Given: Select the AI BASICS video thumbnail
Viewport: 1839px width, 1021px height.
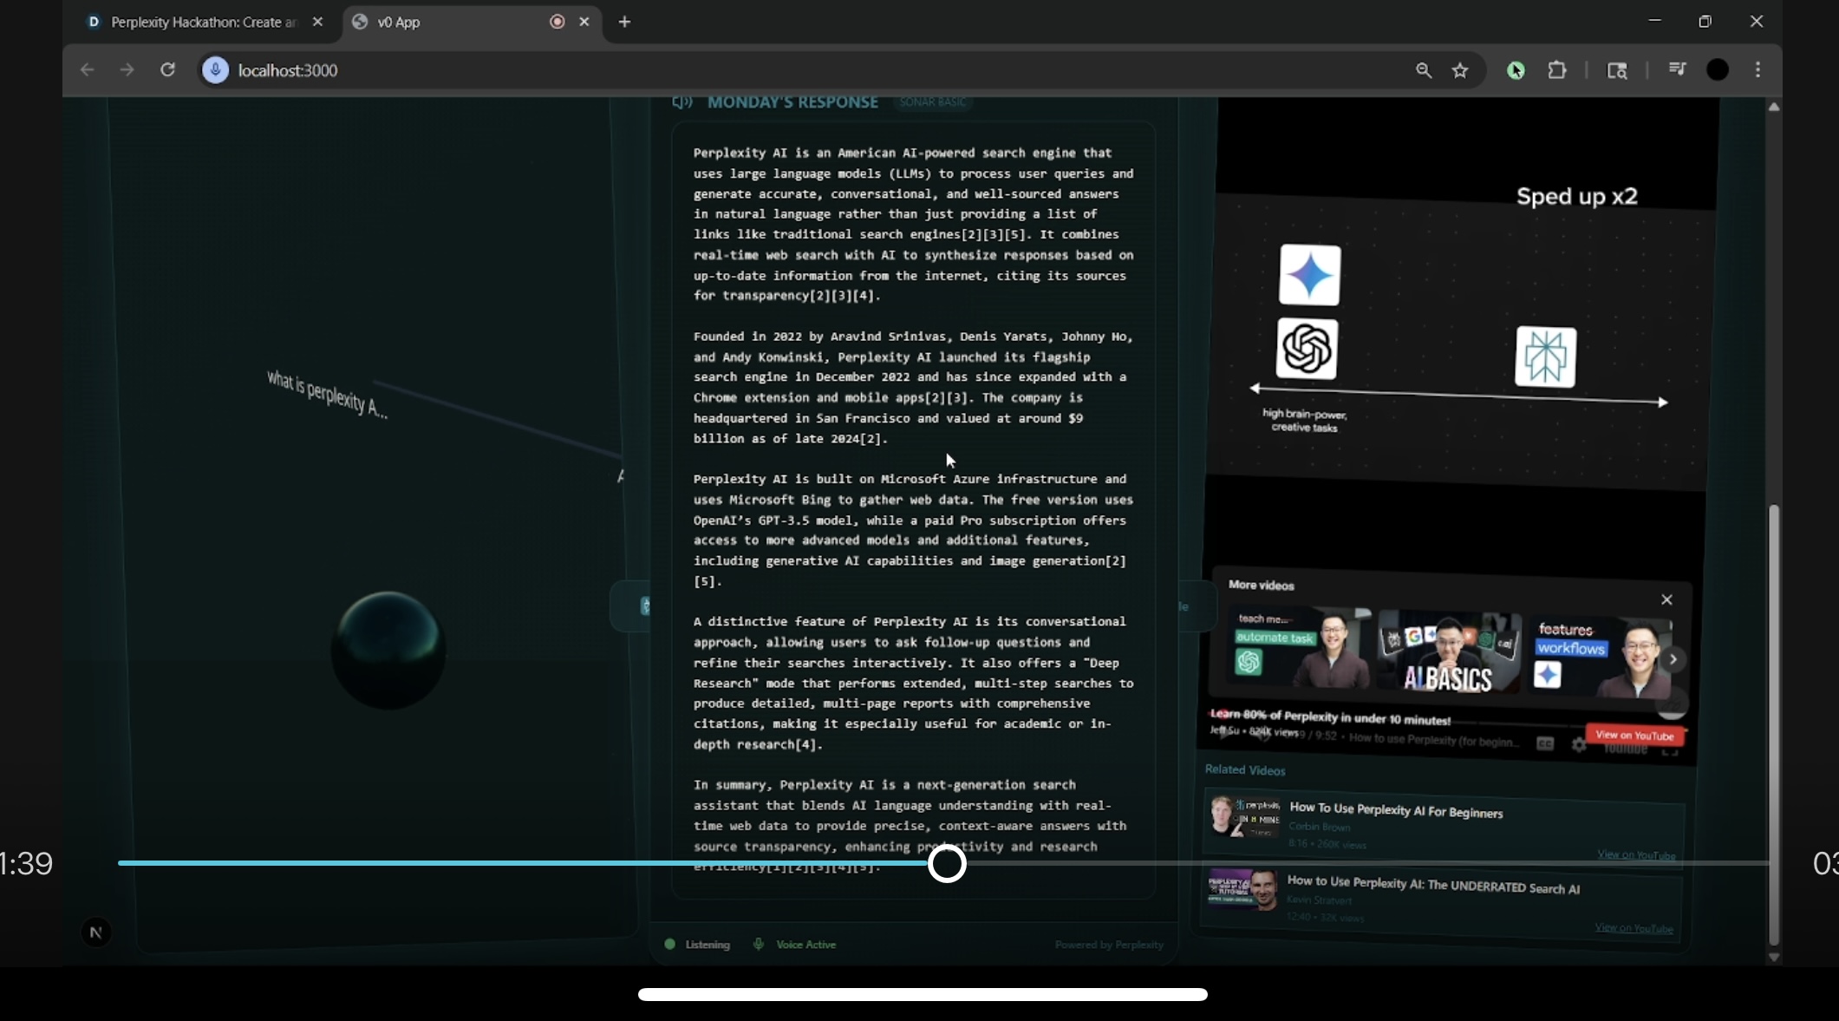Looking at the screenshot, I should (1448, 652).
